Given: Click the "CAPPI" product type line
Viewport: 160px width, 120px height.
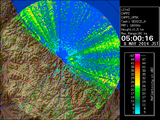Looking at the screenshot, I should pos(125,13).
